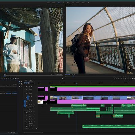Image resolution: width=135 pixels, height=135 pixels.
Task: Select the highlighted bridge video clip in timeline
Action: point(77,98)
